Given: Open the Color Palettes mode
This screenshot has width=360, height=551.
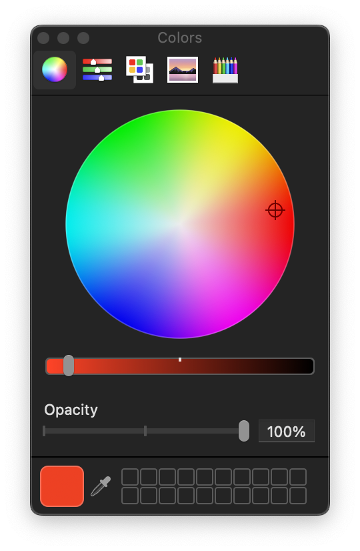Looking at the screenshot, I should point(139,69).
